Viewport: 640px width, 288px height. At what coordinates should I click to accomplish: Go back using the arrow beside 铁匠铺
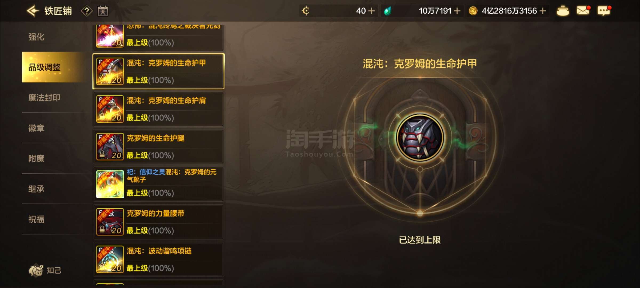(x=33, y=11)
